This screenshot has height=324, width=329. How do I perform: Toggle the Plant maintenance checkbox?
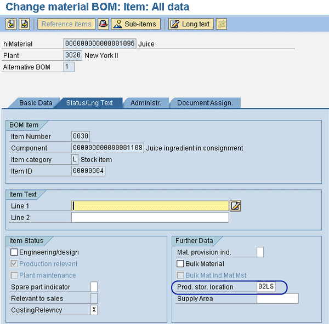point(14,275)
